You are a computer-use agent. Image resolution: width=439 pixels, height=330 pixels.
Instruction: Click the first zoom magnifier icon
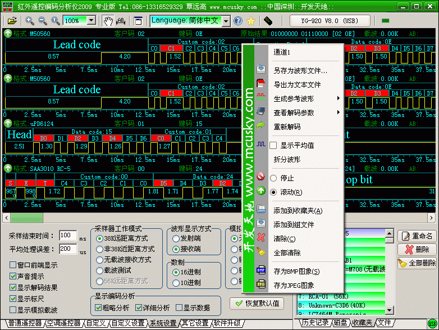point(30,21)
